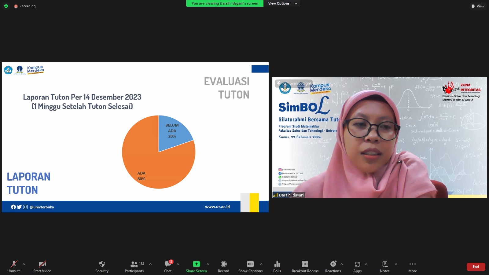Click the Record button
Viewport: 489px width, 275px height.
pos(223,266)
